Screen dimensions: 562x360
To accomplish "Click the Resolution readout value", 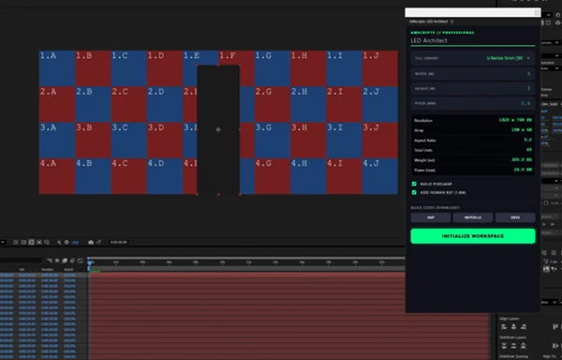I will [x=515, y=120].
